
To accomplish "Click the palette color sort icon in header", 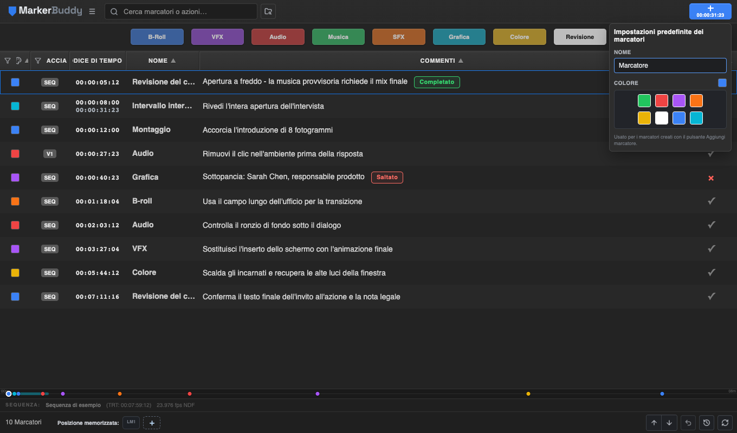I will 18,61.
